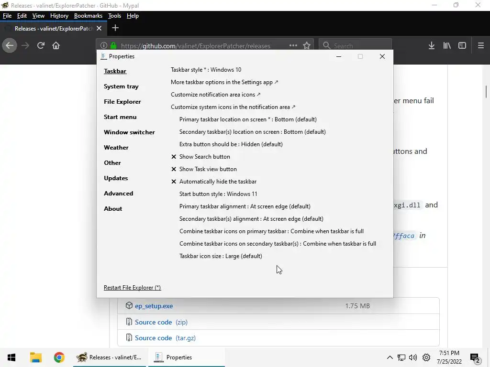Click the zip file icon beside Source code (zip)
This screenshot has height=367, width=490.
point(129,322)
